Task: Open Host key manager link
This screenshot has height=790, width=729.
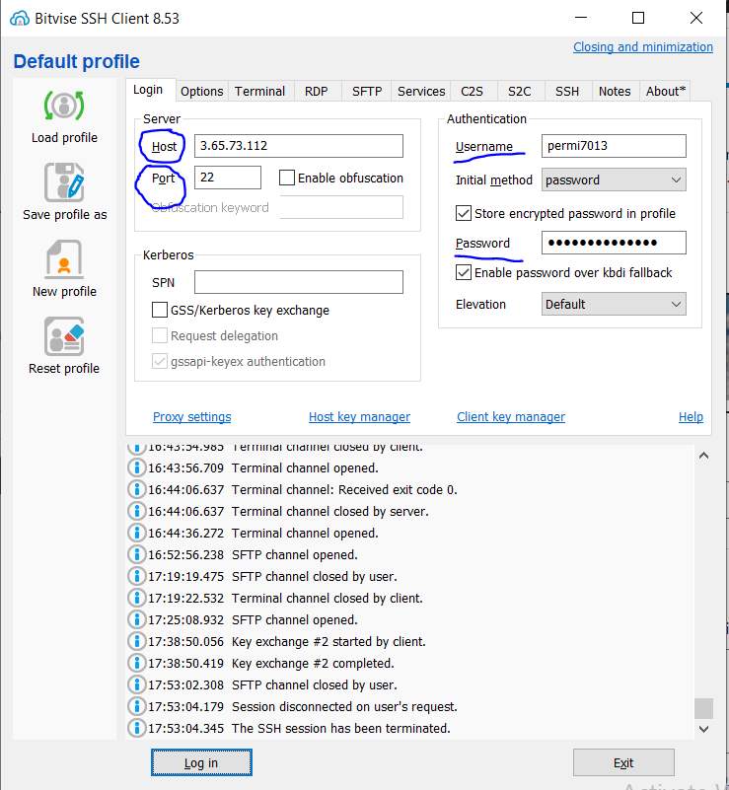Action: click(x=359, y=416)
